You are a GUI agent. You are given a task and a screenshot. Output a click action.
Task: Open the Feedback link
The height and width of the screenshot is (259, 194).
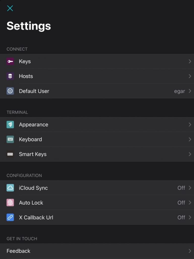pyautogui.click(x=18, y=251)
